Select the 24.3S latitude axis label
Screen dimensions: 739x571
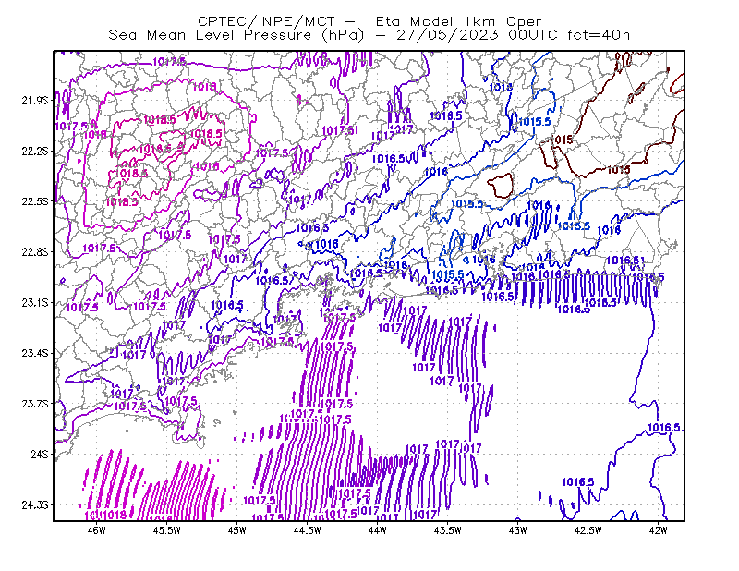coord(35,505)
